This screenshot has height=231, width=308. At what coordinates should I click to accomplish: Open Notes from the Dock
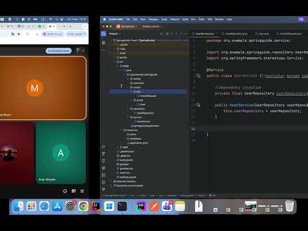180,207
